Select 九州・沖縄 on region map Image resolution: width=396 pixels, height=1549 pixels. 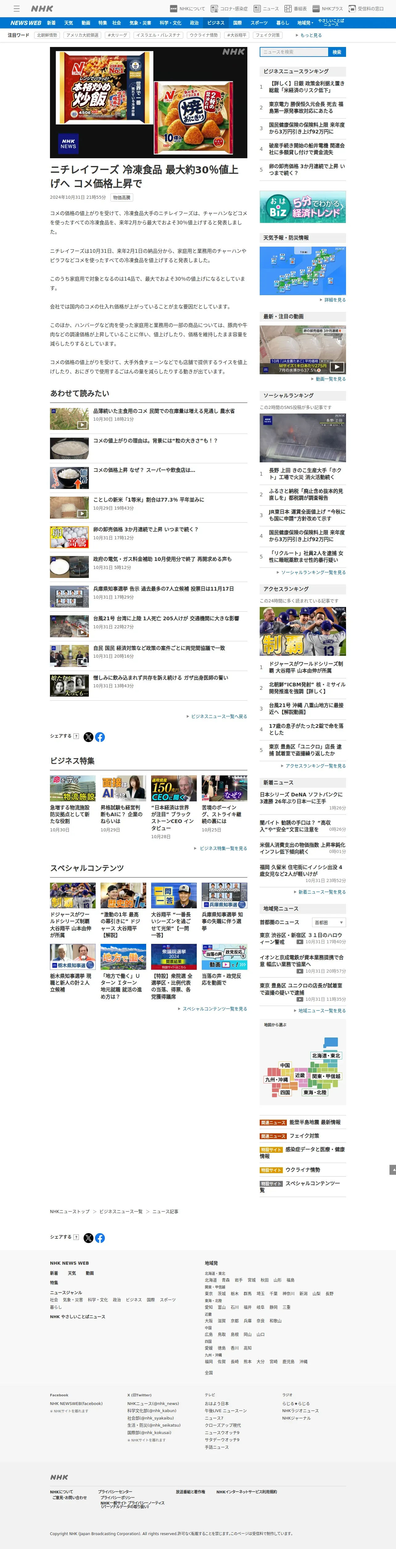click(x=277, y=1079)
